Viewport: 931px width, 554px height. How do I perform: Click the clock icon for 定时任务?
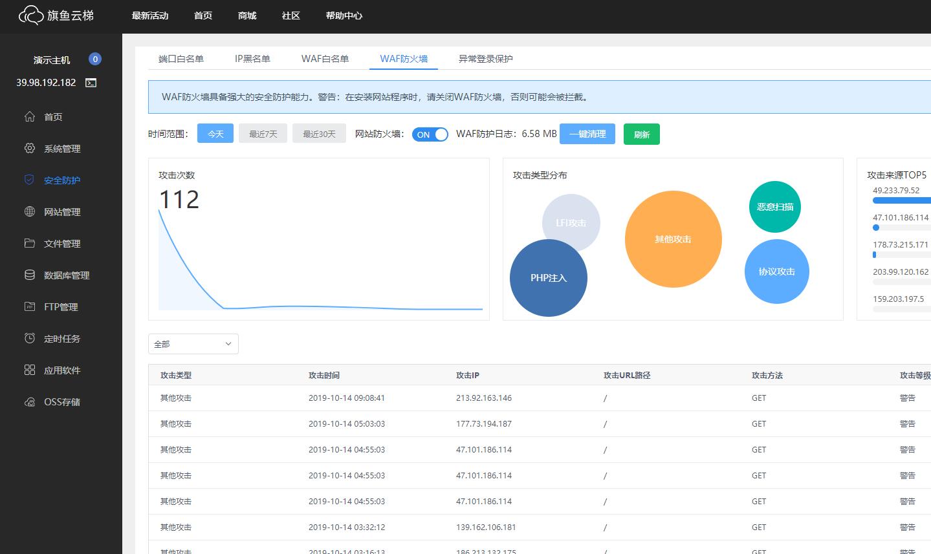(x=30, y=338)
